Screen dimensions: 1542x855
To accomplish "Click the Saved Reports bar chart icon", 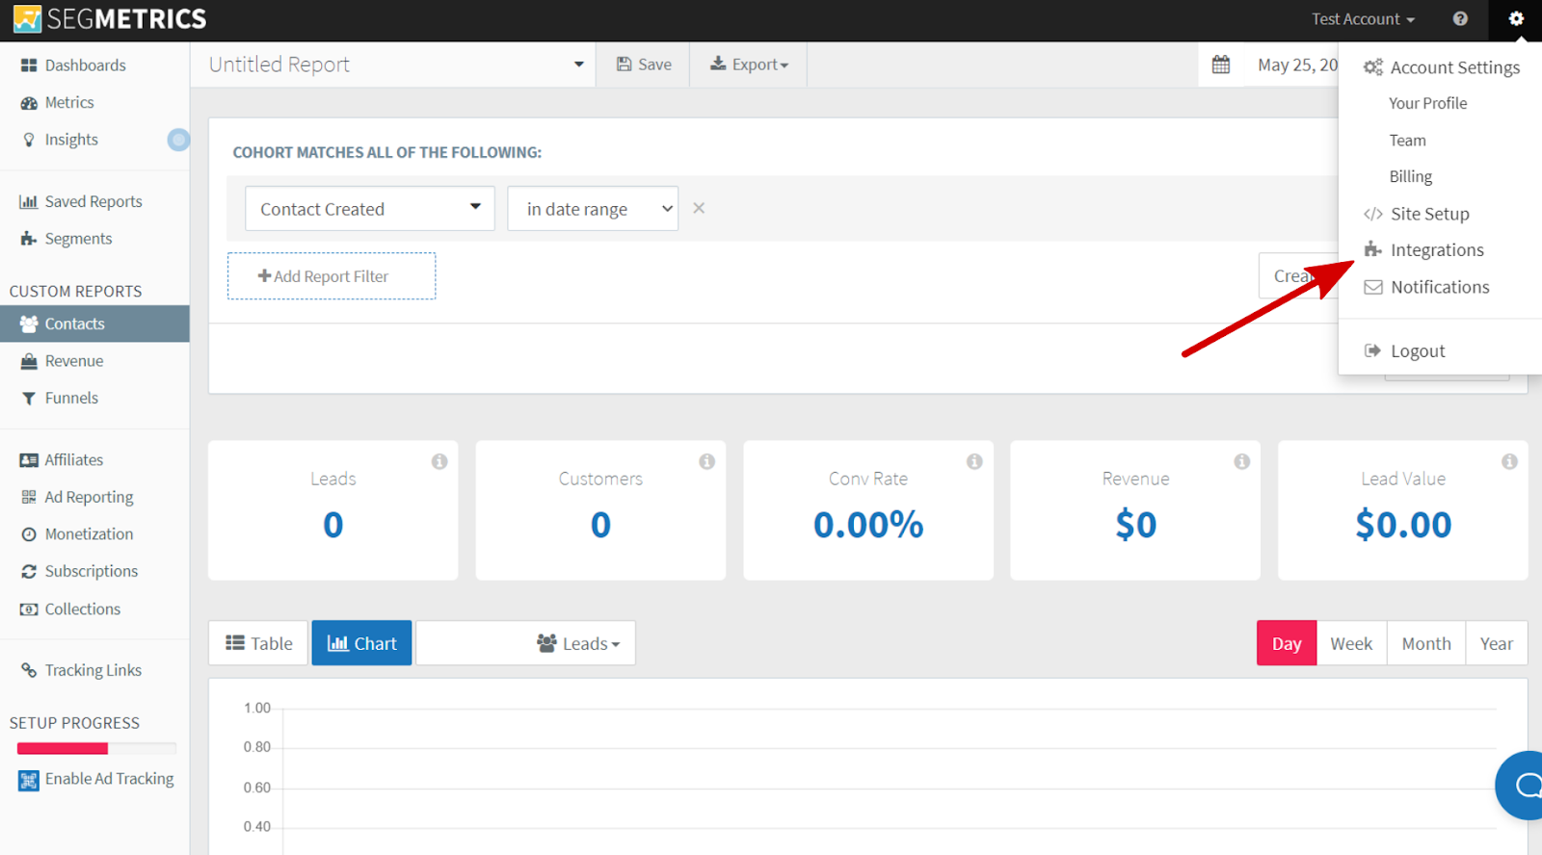I will pyautogui.click(x=28, y=202).
